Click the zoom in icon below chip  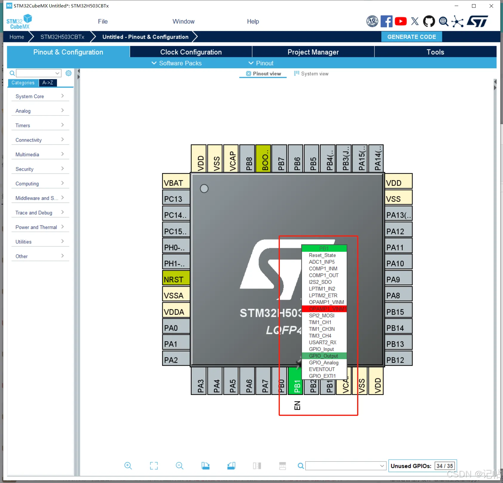128,466
